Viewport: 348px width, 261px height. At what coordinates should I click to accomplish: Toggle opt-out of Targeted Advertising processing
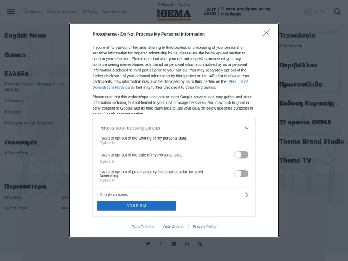[x=241, y=174]
